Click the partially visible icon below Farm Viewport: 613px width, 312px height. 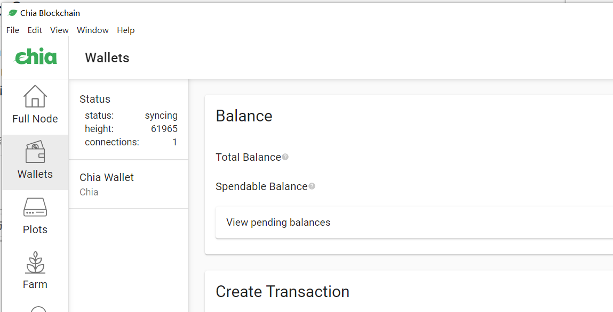point(38,309)
